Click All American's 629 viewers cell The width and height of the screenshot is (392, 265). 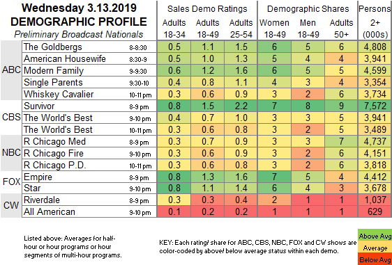375,211
